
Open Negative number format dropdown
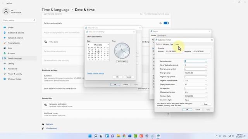pyautogui.click(x=196, y=81)
